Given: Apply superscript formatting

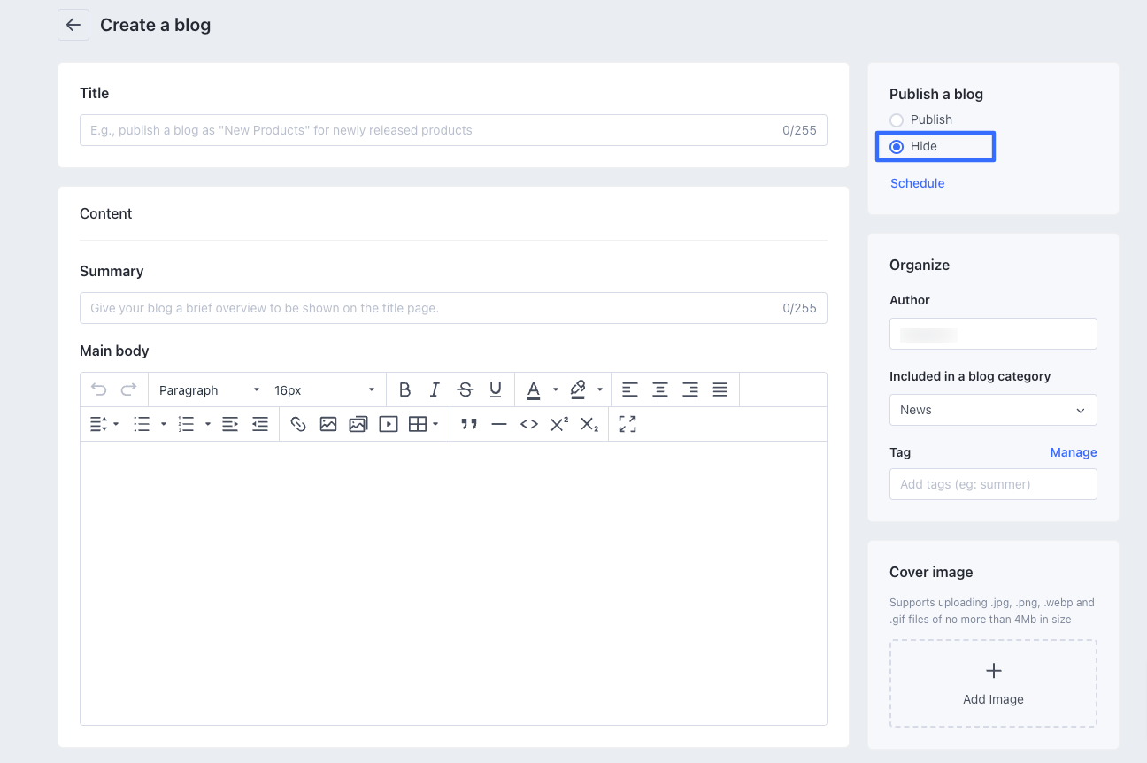Looking at the screenshot, I should (559, 424).
